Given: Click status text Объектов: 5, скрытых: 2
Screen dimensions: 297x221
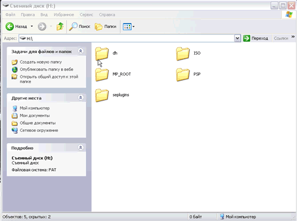Looking at the screenshot, I should [27, 217].
